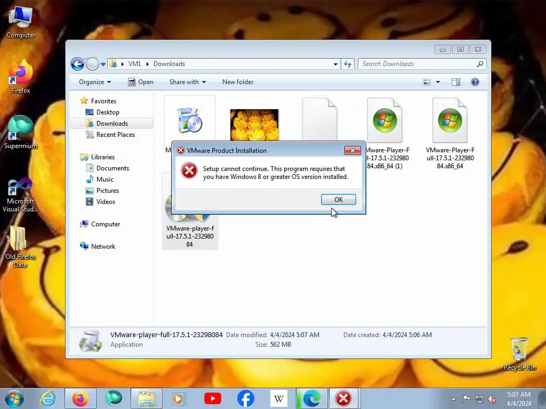Open the Supermium desktop shortcut

(x=21, y=133)
